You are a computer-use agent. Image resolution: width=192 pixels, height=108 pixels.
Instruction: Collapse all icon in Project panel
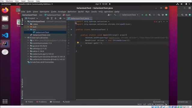55,18
